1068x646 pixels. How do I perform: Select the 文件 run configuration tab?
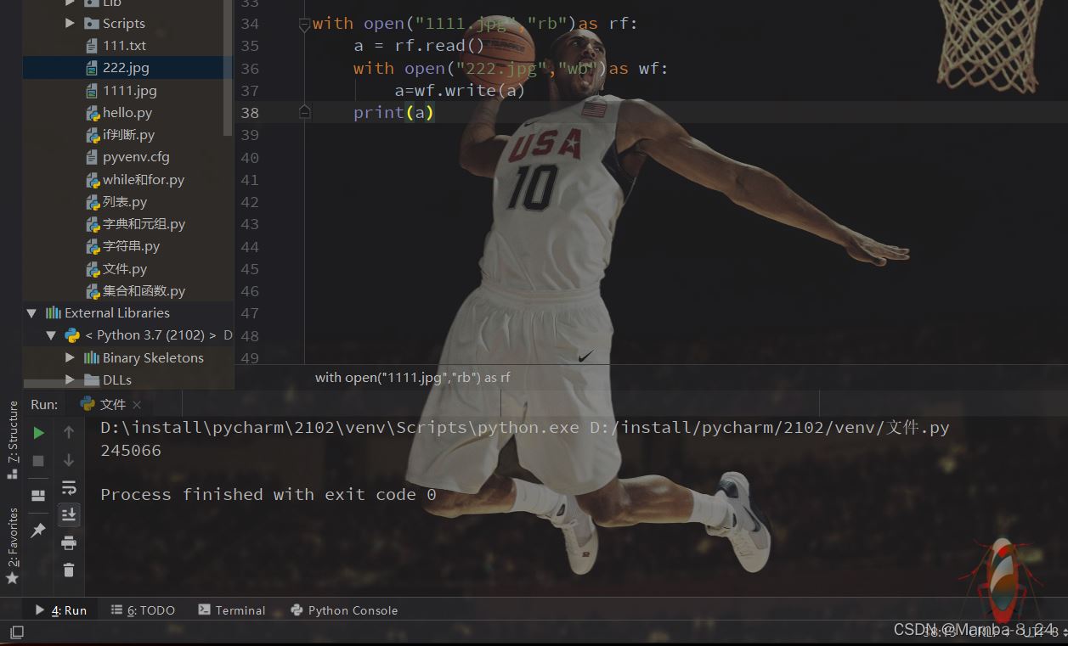pyautogui.click(x=111, y=404)
